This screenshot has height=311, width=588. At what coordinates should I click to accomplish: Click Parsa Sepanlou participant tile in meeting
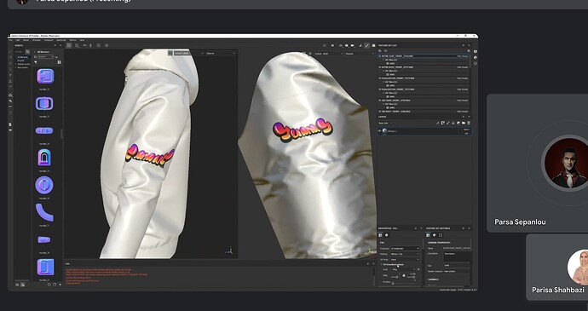coord(537,164)
